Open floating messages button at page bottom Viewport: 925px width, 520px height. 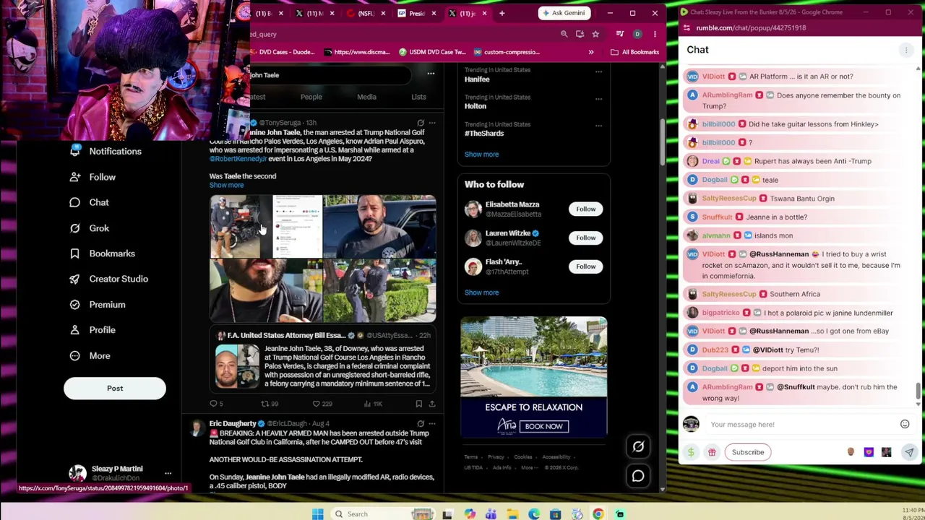[x=638, y=476]
